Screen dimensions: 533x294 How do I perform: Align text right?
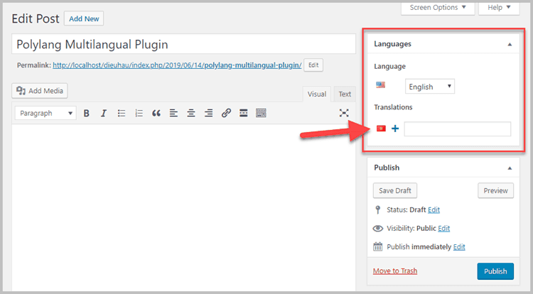209,113
